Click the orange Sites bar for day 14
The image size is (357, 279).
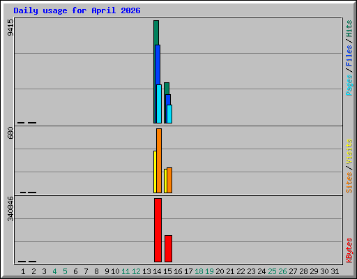[x=159, y=160]
